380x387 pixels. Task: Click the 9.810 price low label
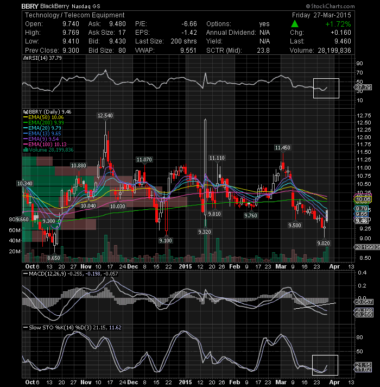214,214
